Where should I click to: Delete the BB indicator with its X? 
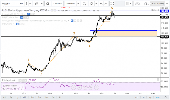coord(27,18)
